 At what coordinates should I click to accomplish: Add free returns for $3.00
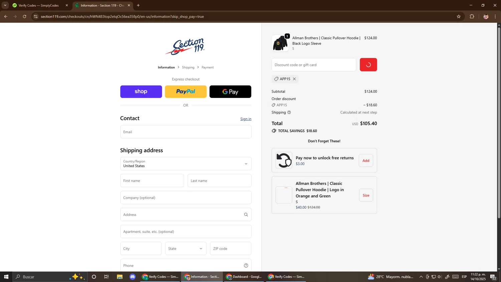click(366, 161)
